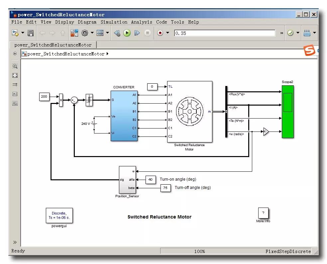327x264 pixels.
Task: Expand the Model Advisor checkmark dropdown
Action: pos(298,33)
